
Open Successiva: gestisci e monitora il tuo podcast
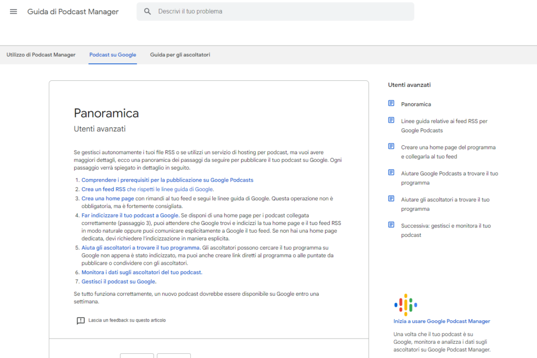(x=446, y=230)
